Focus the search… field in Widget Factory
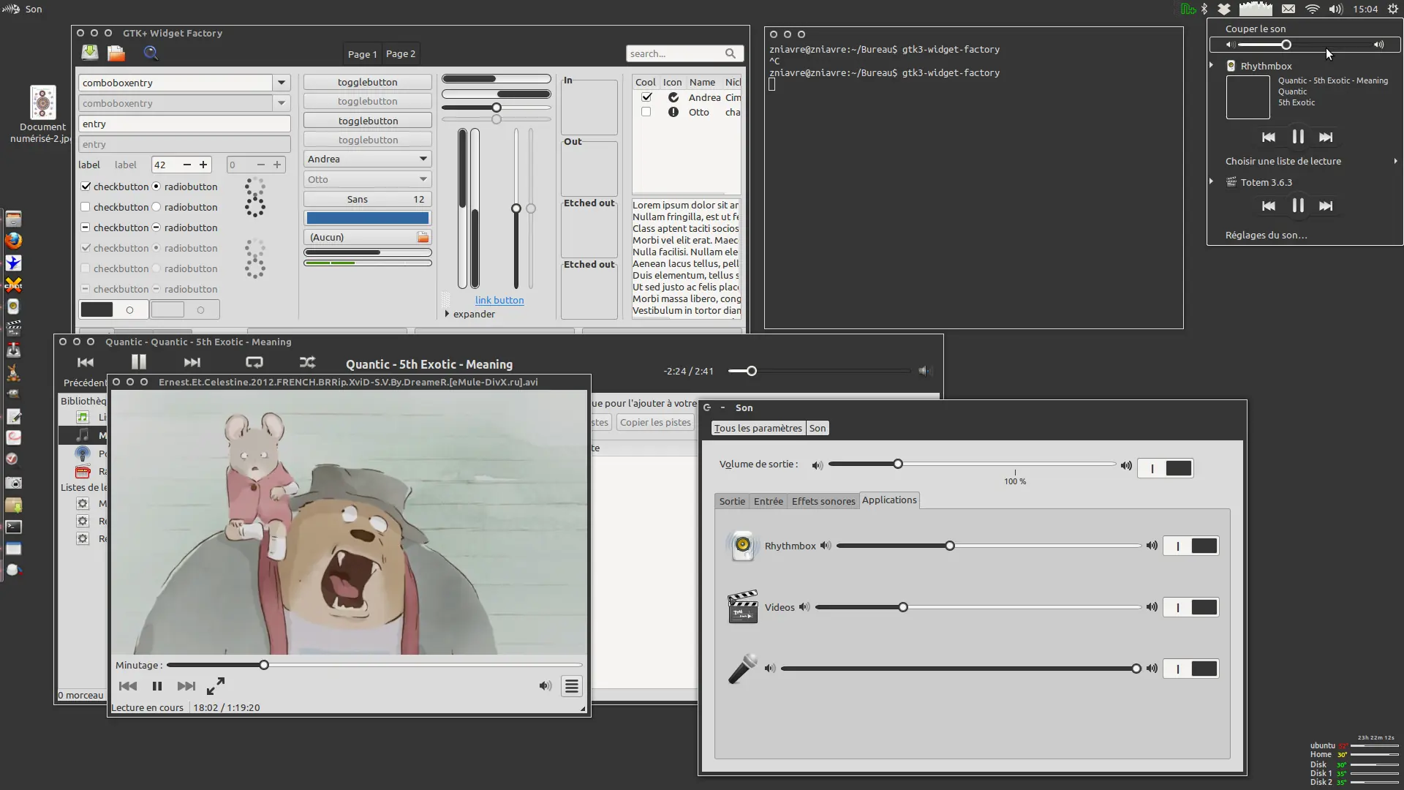 [684, 53]
